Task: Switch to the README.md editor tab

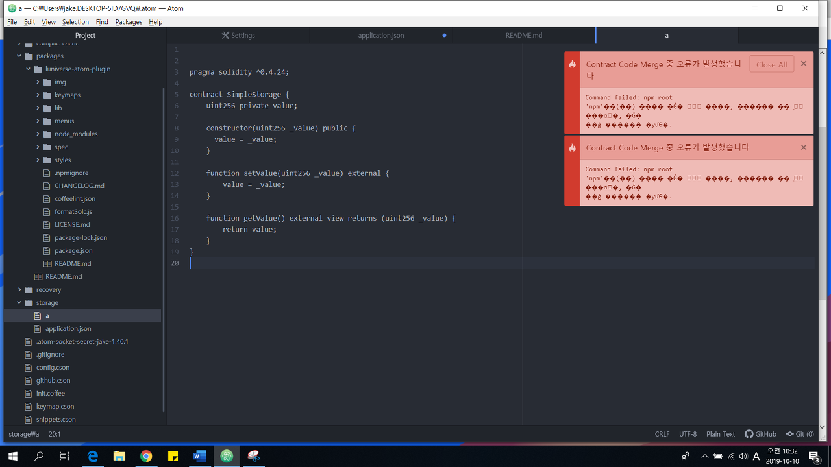Action: pyautogui.click(x=524, y=36)
